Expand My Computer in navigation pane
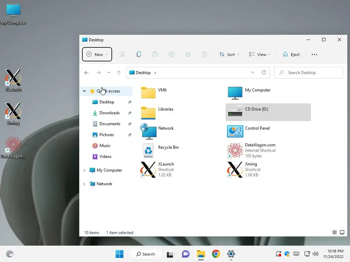Viewport: 350px width, 262px height. point(84,170)
